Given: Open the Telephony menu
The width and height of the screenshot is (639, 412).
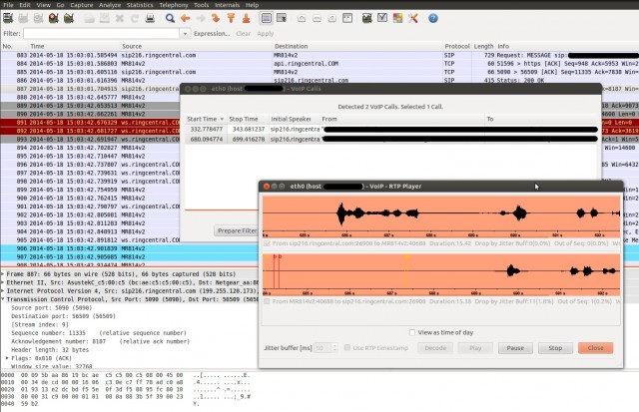Looking at the screenshot, I should (174, 5).
